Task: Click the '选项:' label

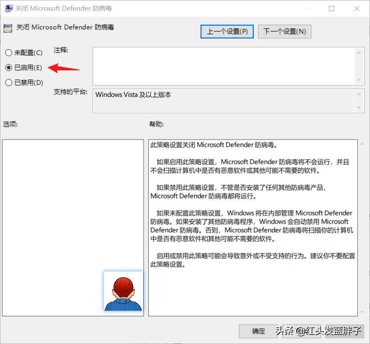Action: tap(10, 124)
